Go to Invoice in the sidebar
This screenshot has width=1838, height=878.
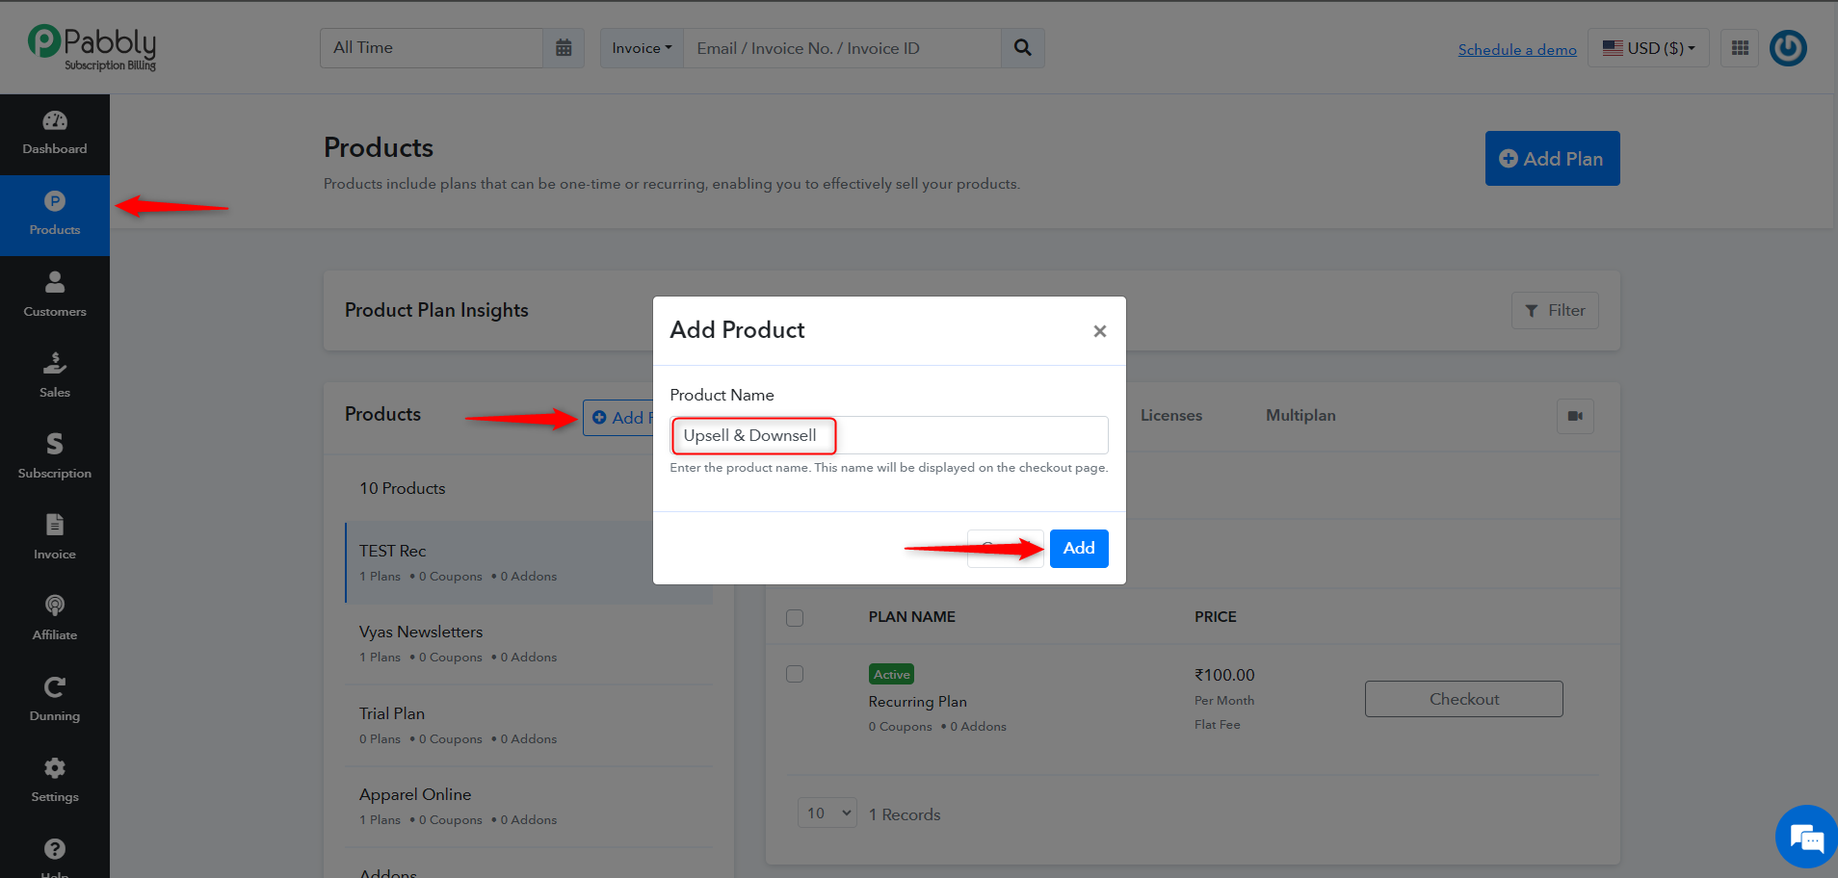coord(55,538)
